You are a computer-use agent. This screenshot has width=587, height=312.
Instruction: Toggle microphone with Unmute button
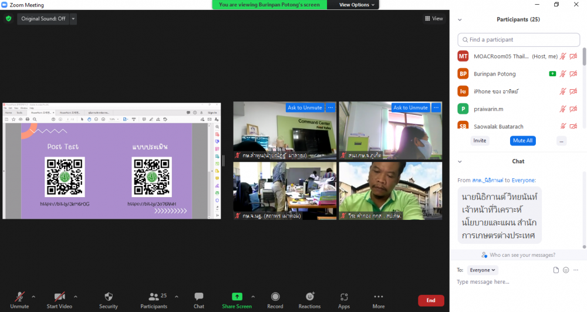(x=19, y=300)
